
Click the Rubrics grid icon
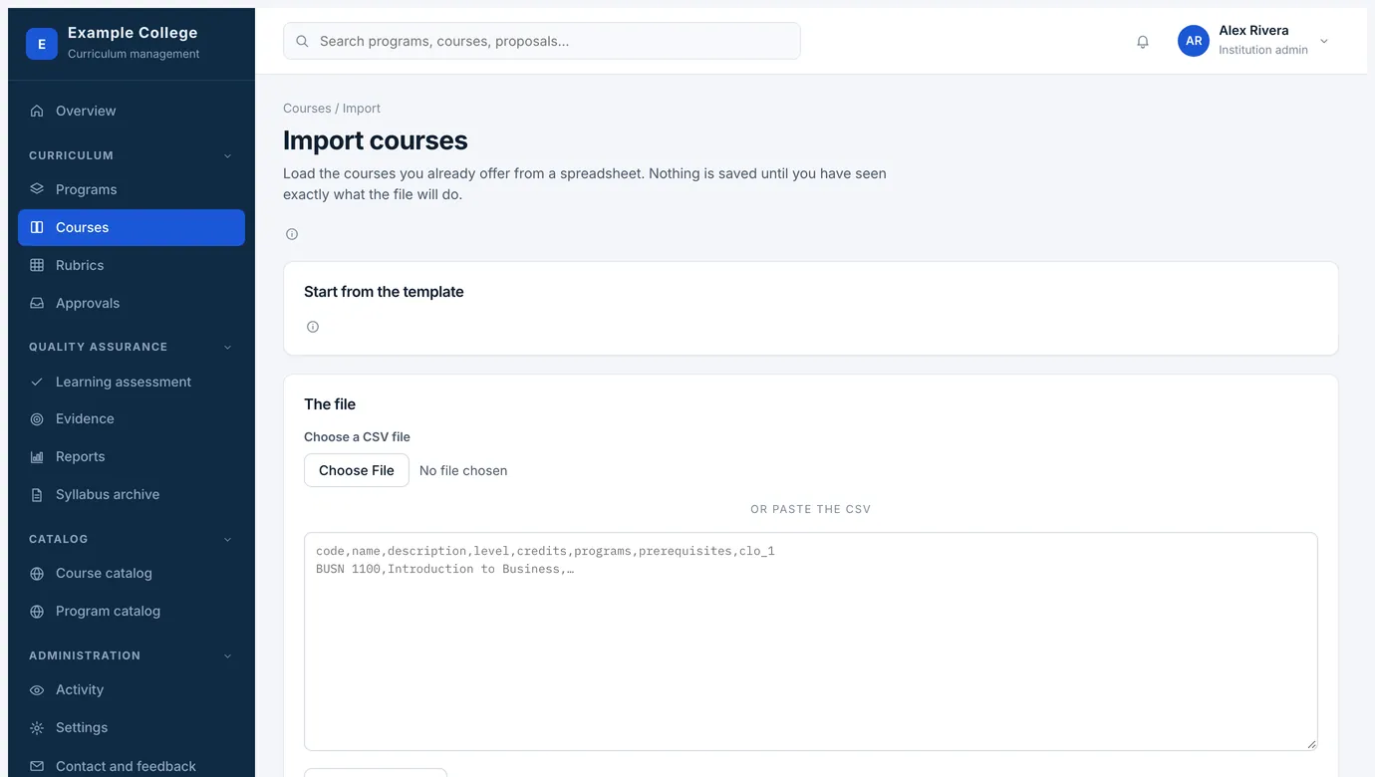pos(37,265)
